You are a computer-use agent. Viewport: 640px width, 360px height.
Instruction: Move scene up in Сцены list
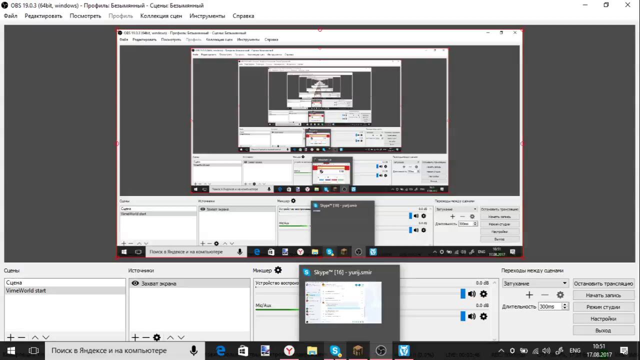coord(35,337)
